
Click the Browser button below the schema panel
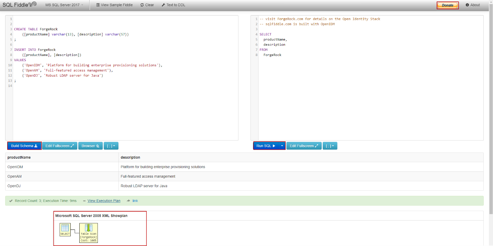[x=90, y=146]
